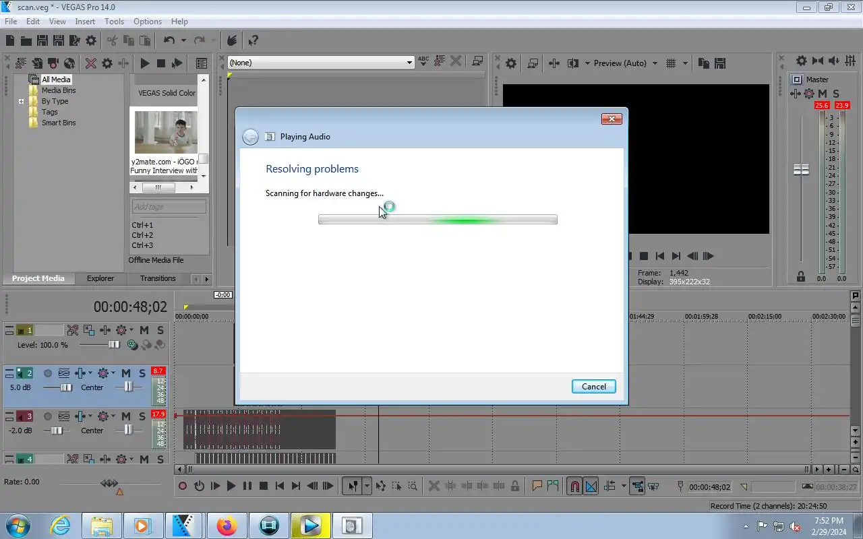Viewport: 863px width, 539px height.
Task: Solo video track 1
Action: coord(160,330)
